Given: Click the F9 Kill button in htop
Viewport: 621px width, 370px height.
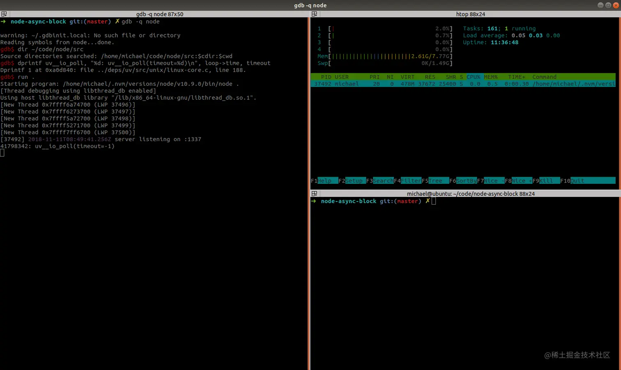Looking at the screenshot, I should coord(546,181).
